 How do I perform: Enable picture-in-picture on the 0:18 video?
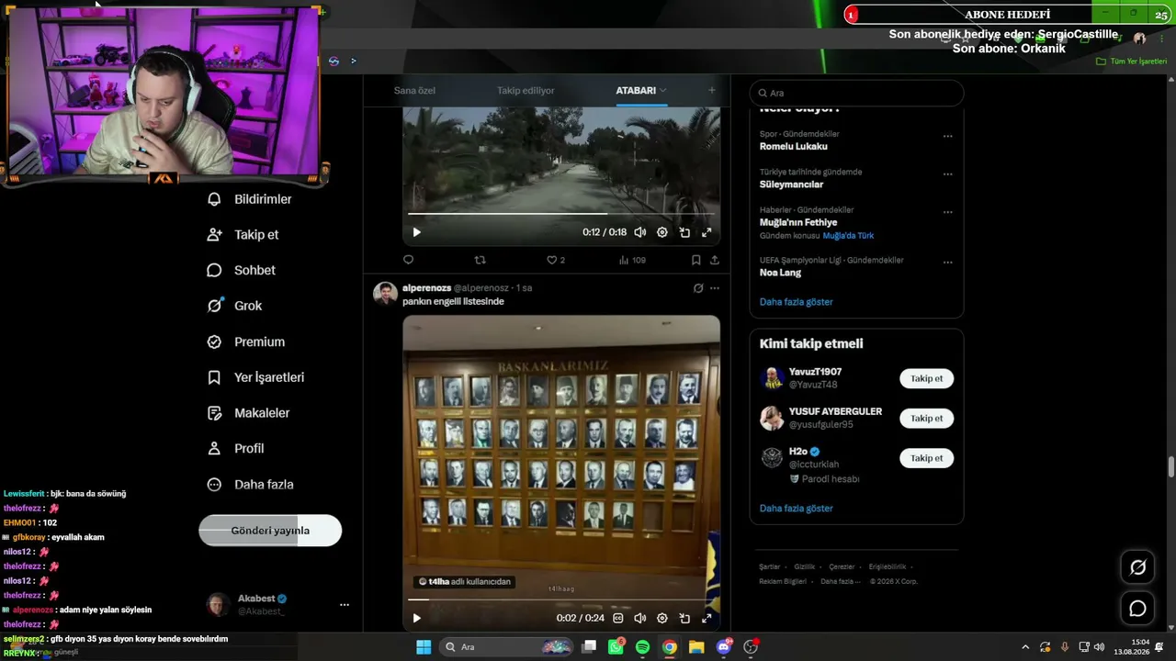tap(684, 232)
